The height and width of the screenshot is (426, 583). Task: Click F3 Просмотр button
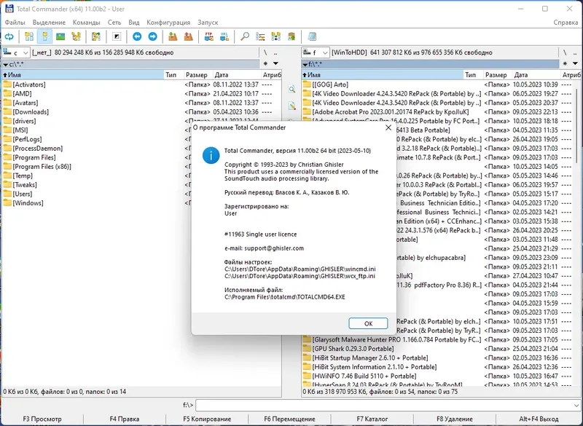pos(42,419)
